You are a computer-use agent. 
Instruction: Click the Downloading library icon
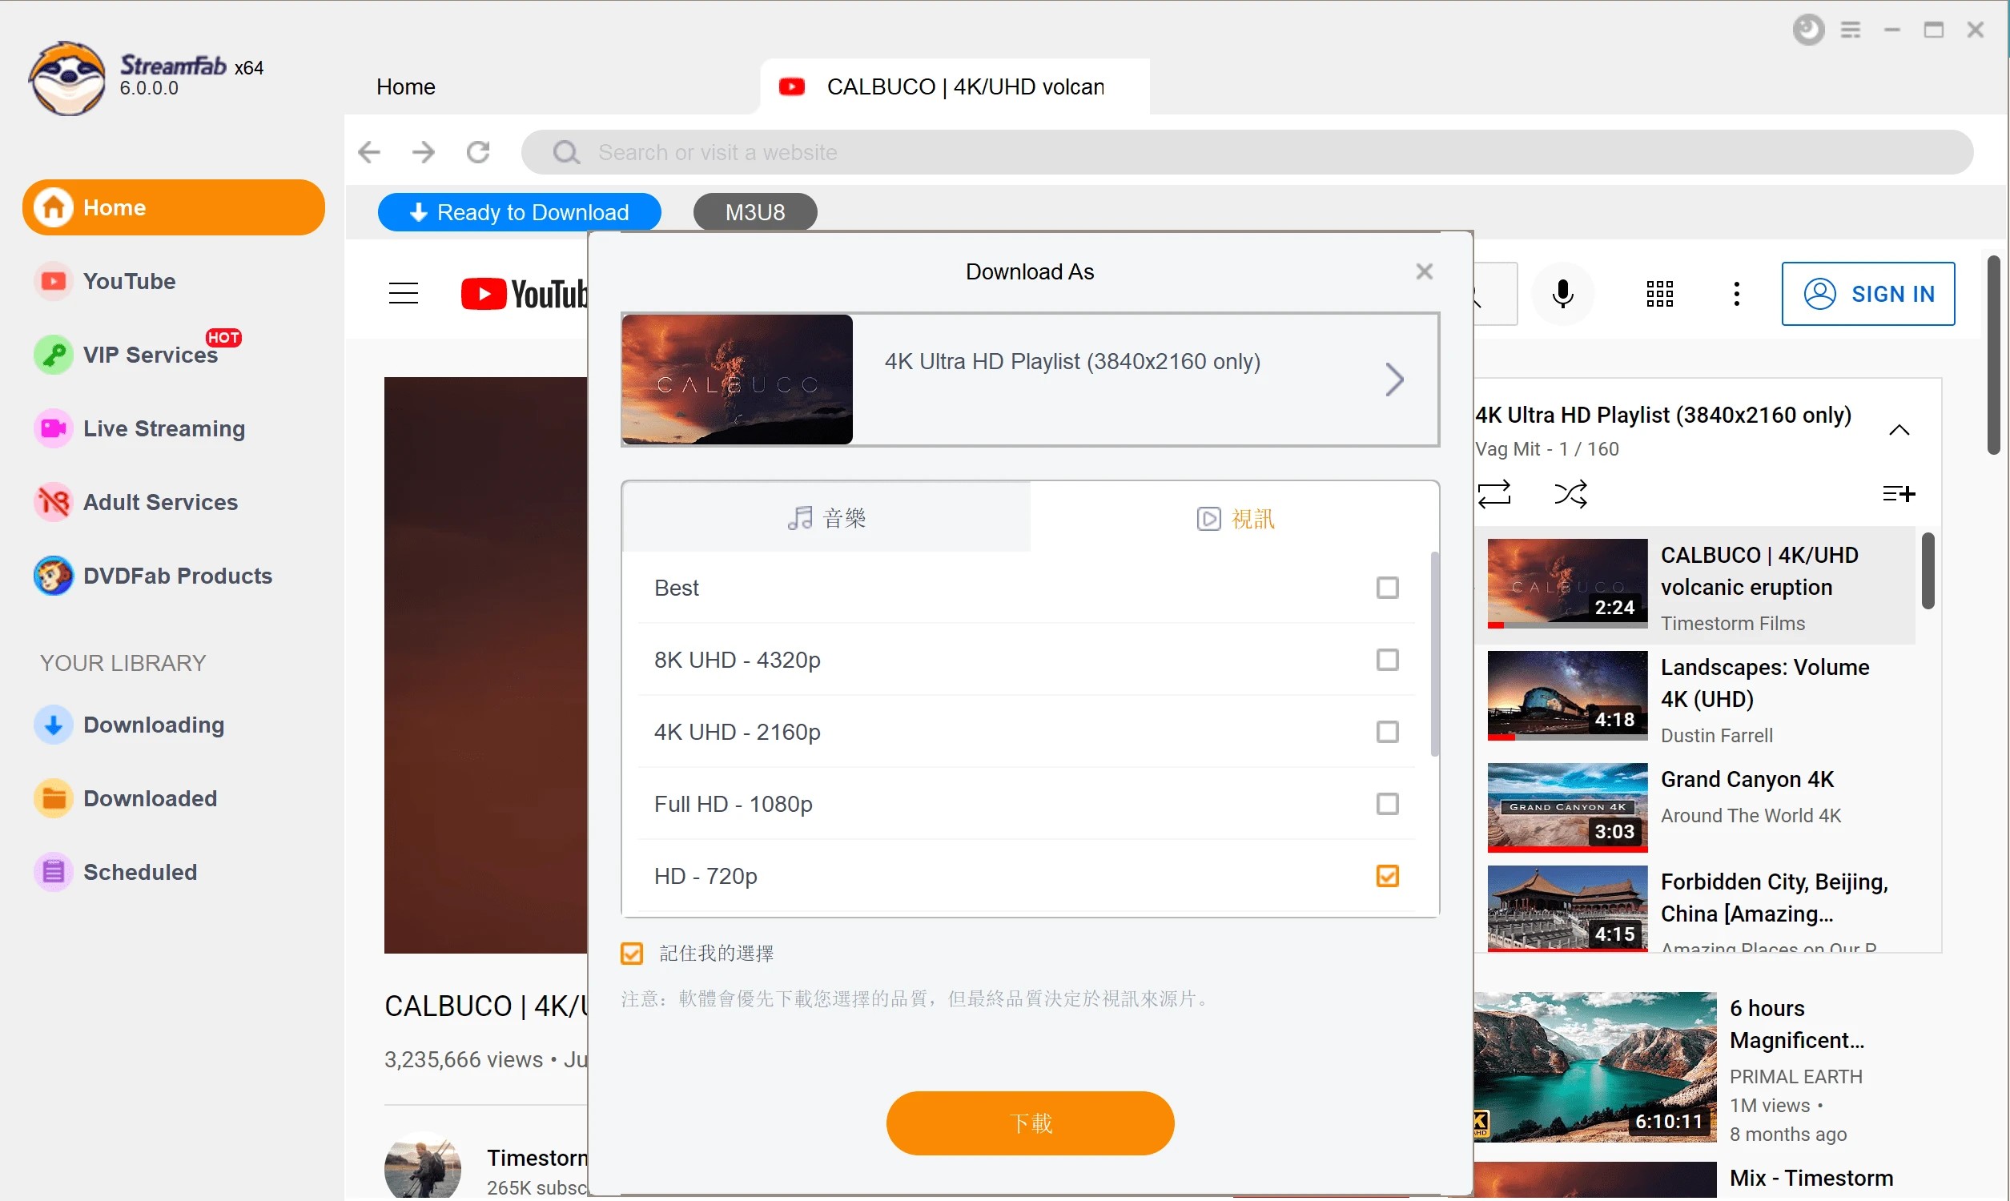53,725
